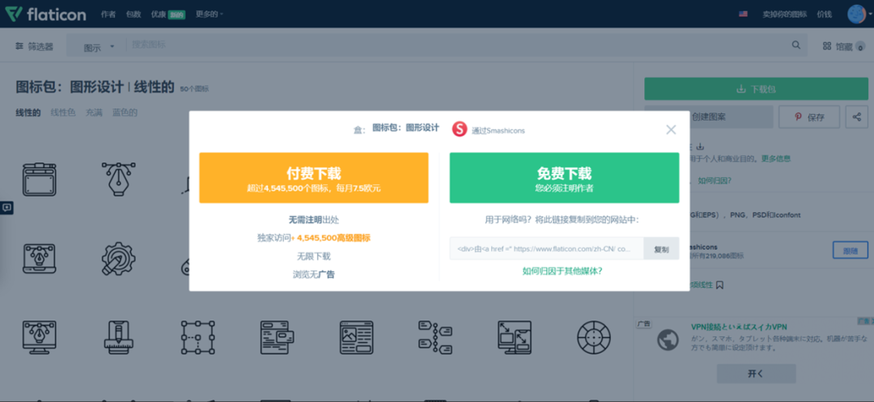The height and width of the screenshot is (402, 874).
Task: Open the 包数 menu item
Action: pyautogui.click(x=134, y=14)
